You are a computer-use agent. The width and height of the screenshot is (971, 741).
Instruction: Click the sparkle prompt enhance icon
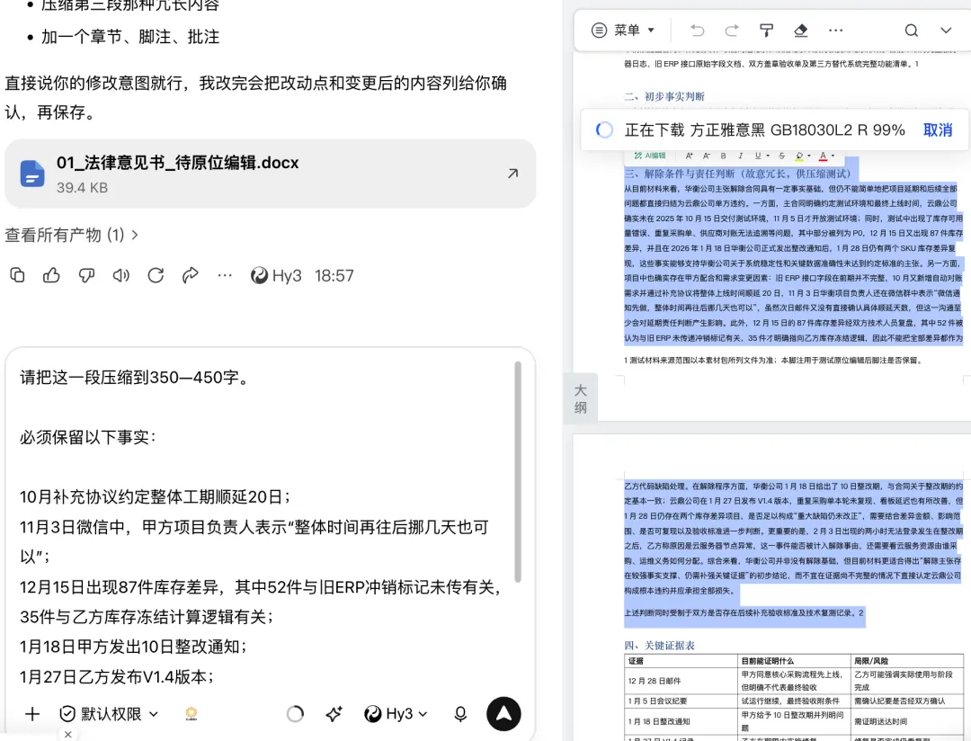[x=334, y=714]
